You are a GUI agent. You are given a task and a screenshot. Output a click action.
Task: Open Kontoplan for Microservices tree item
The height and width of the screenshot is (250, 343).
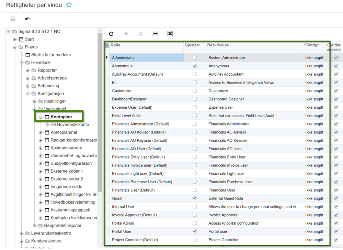tap(74, 218)
